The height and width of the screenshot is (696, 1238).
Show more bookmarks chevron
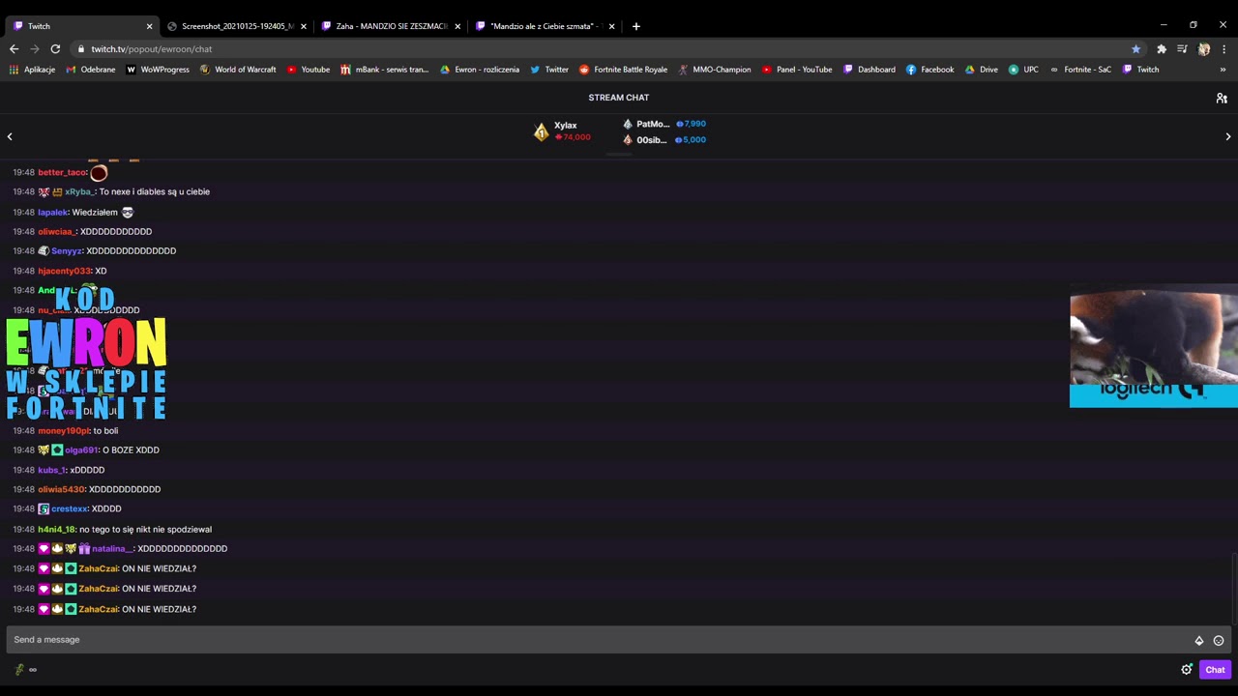pos(1223,70)
